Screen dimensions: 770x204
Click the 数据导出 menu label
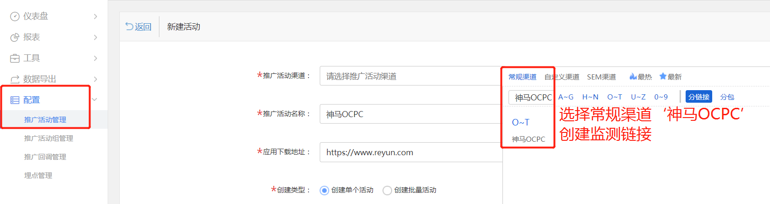tap(40, 79)
